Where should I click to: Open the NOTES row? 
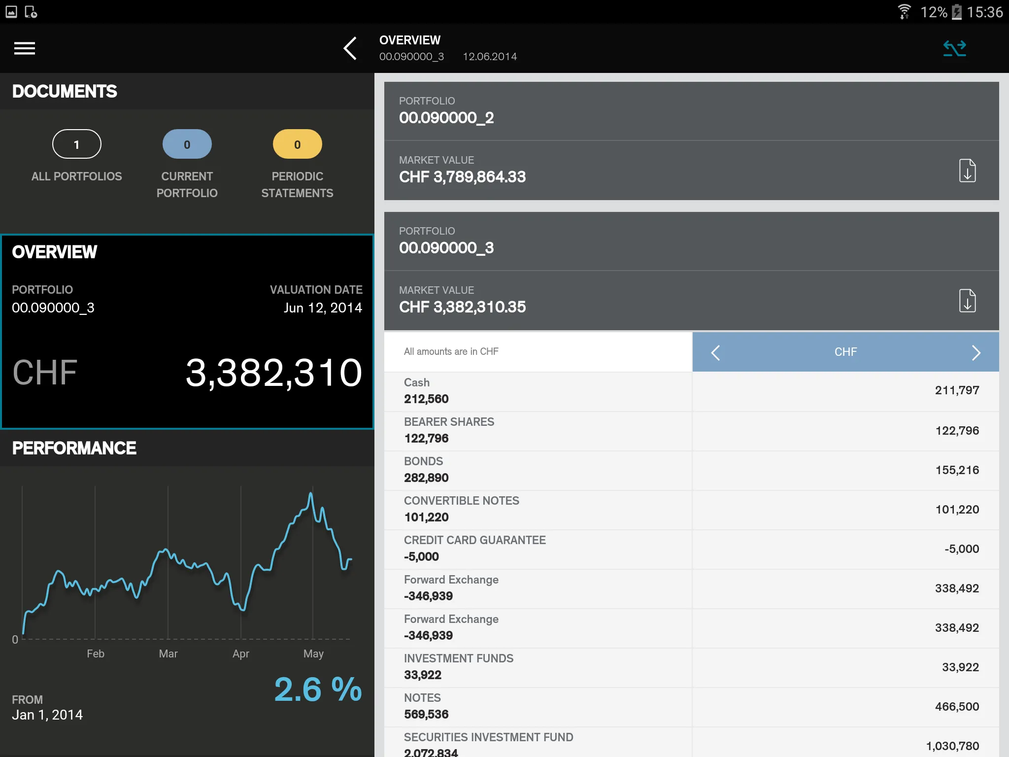pyautogui.click(x=692, y=707)
